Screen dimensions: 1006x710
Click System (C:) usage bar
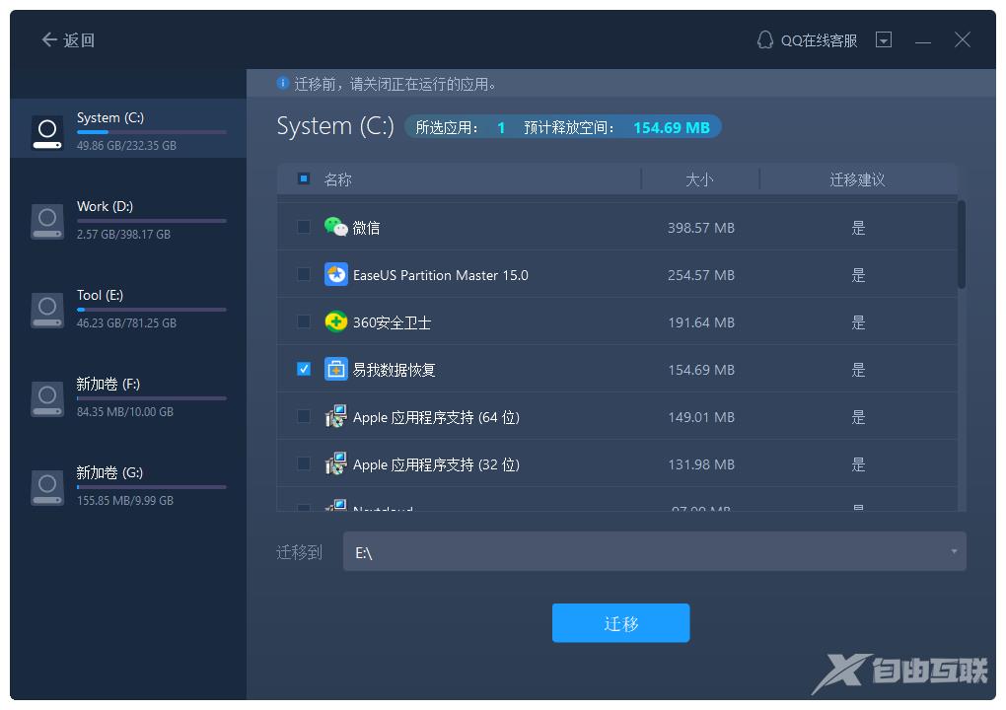pyautogui.click(x=152, y=132)
